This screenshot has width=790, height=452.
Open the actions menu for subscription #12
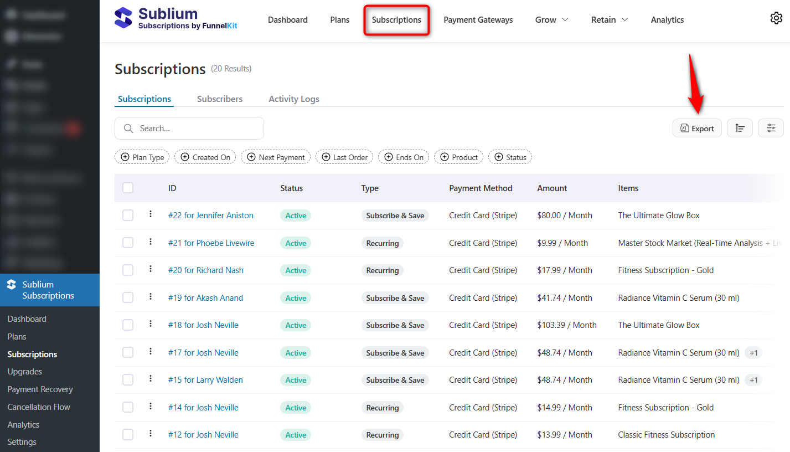click(x=150, y=434)
